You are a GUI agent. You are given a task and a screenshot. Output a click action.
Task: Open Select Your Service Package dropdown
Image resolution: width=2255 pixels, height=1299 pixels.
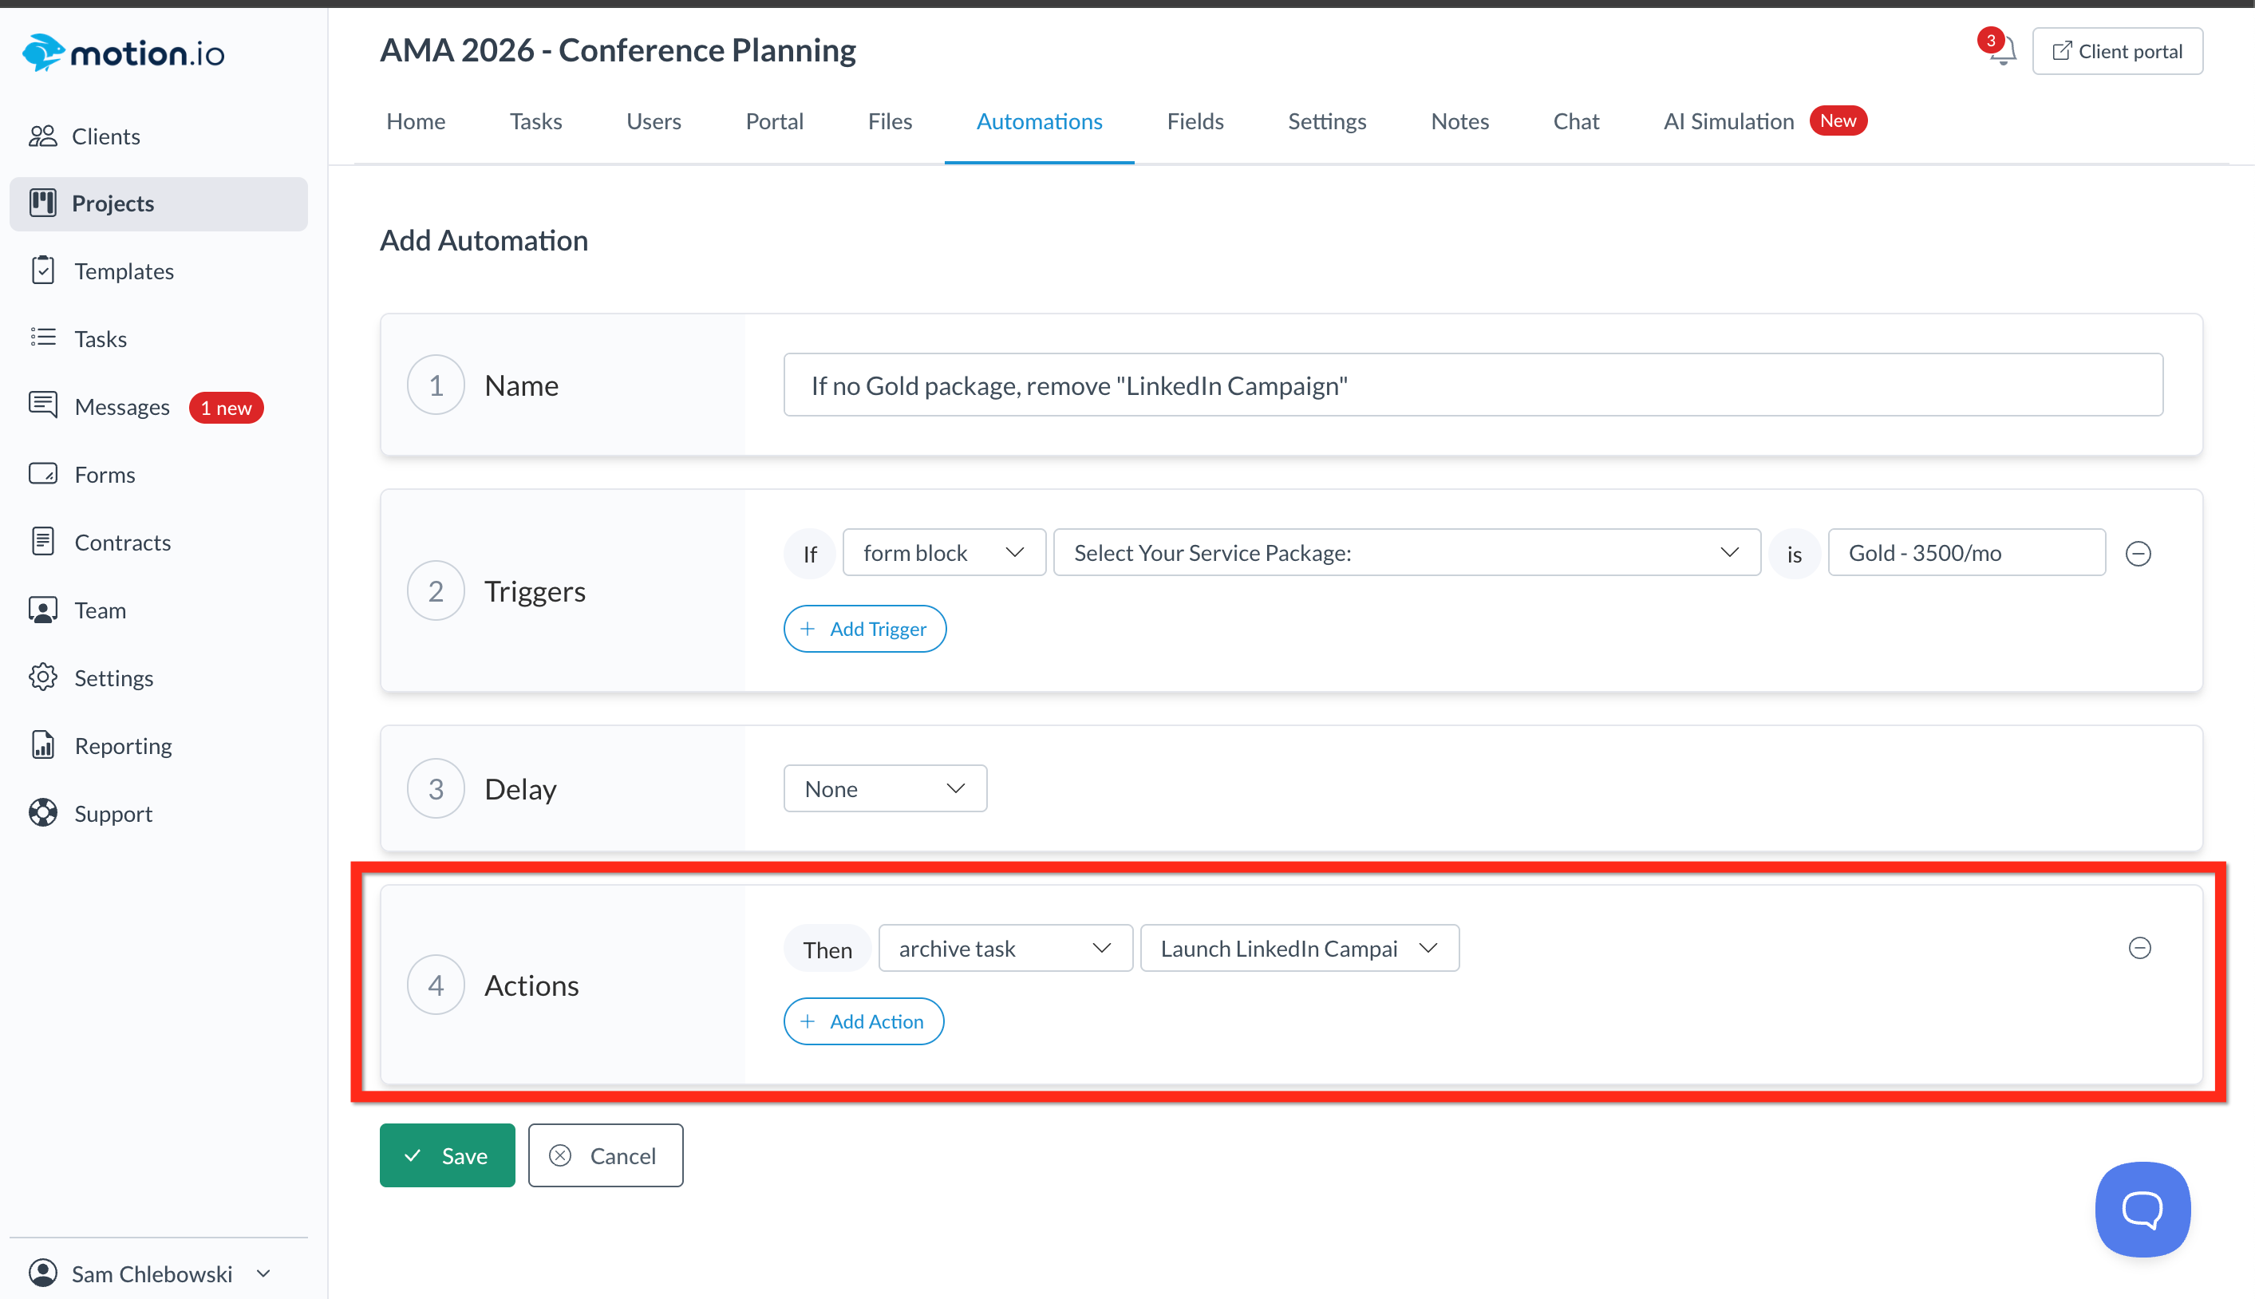click(1406, 552)
